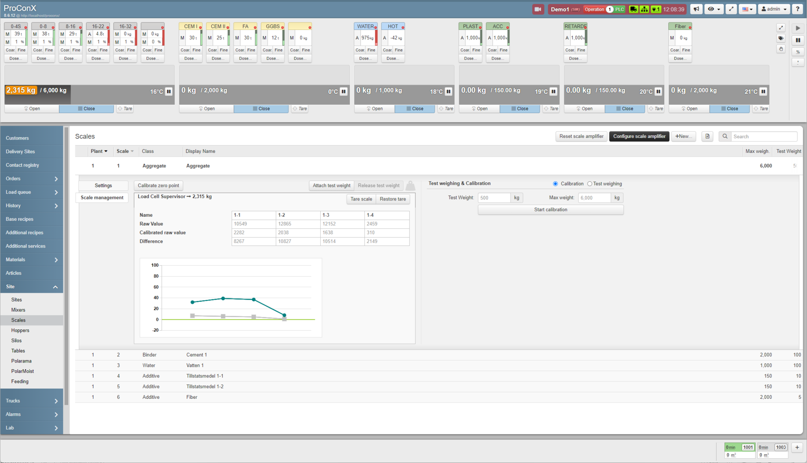Click the help question mark button

pos(798,9)
